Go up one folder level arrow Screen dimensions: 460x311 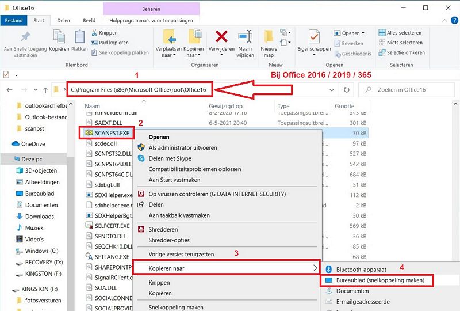[45, 90]
